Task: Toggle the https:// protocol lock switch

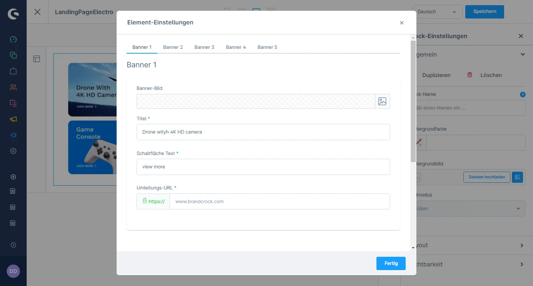Action: tap(153, 202)
